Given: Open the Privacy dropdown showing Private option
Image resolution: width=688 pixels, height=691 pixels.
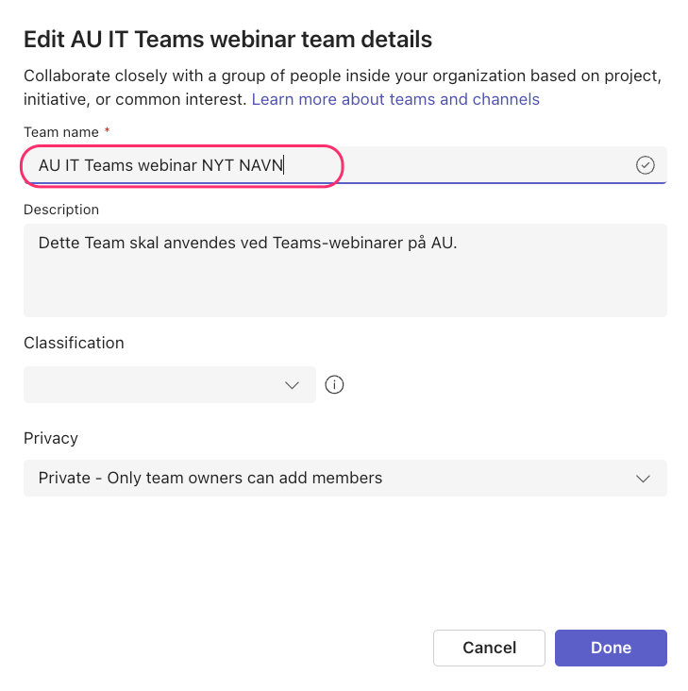Looking at the screenshot, I should click(x=345, y=479).
